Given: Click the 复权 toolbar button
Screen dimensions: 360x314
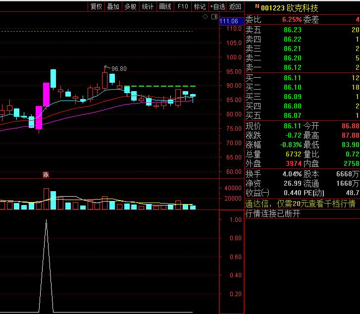Looking at the screenshot, I should 96,6.
